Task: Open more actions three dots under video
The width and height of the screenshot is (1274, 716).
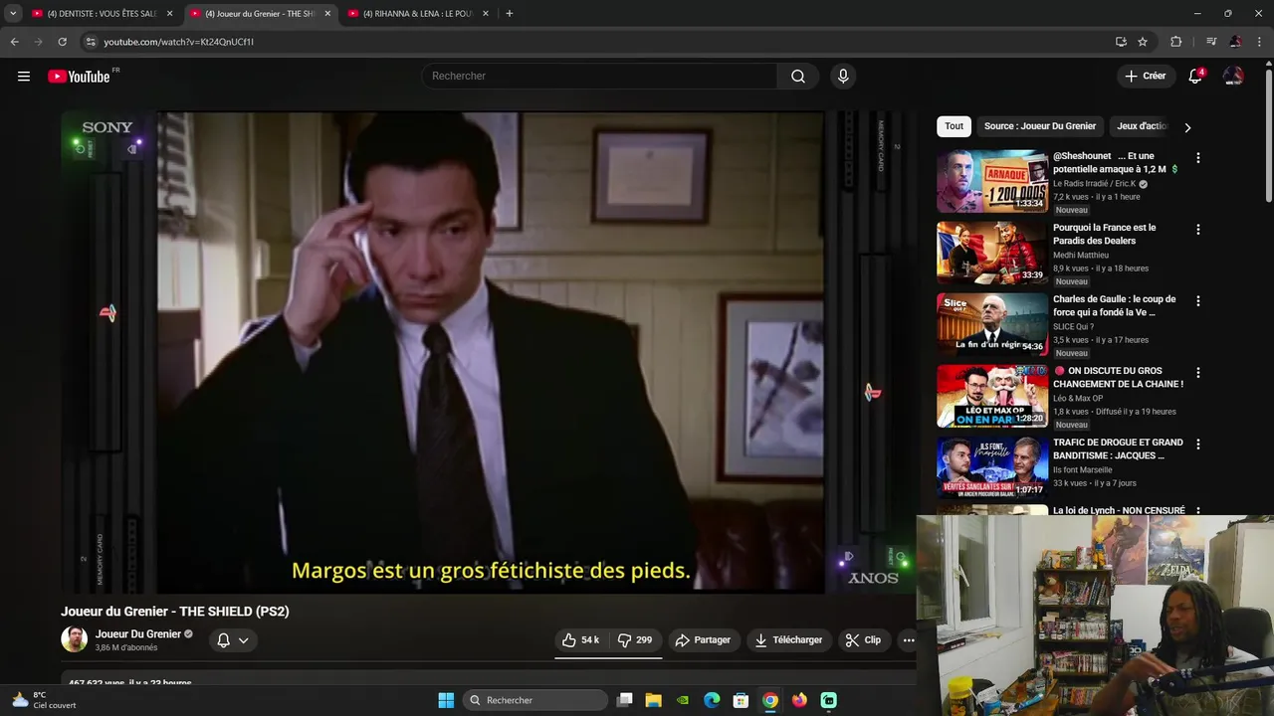Action: pos(908,640)
